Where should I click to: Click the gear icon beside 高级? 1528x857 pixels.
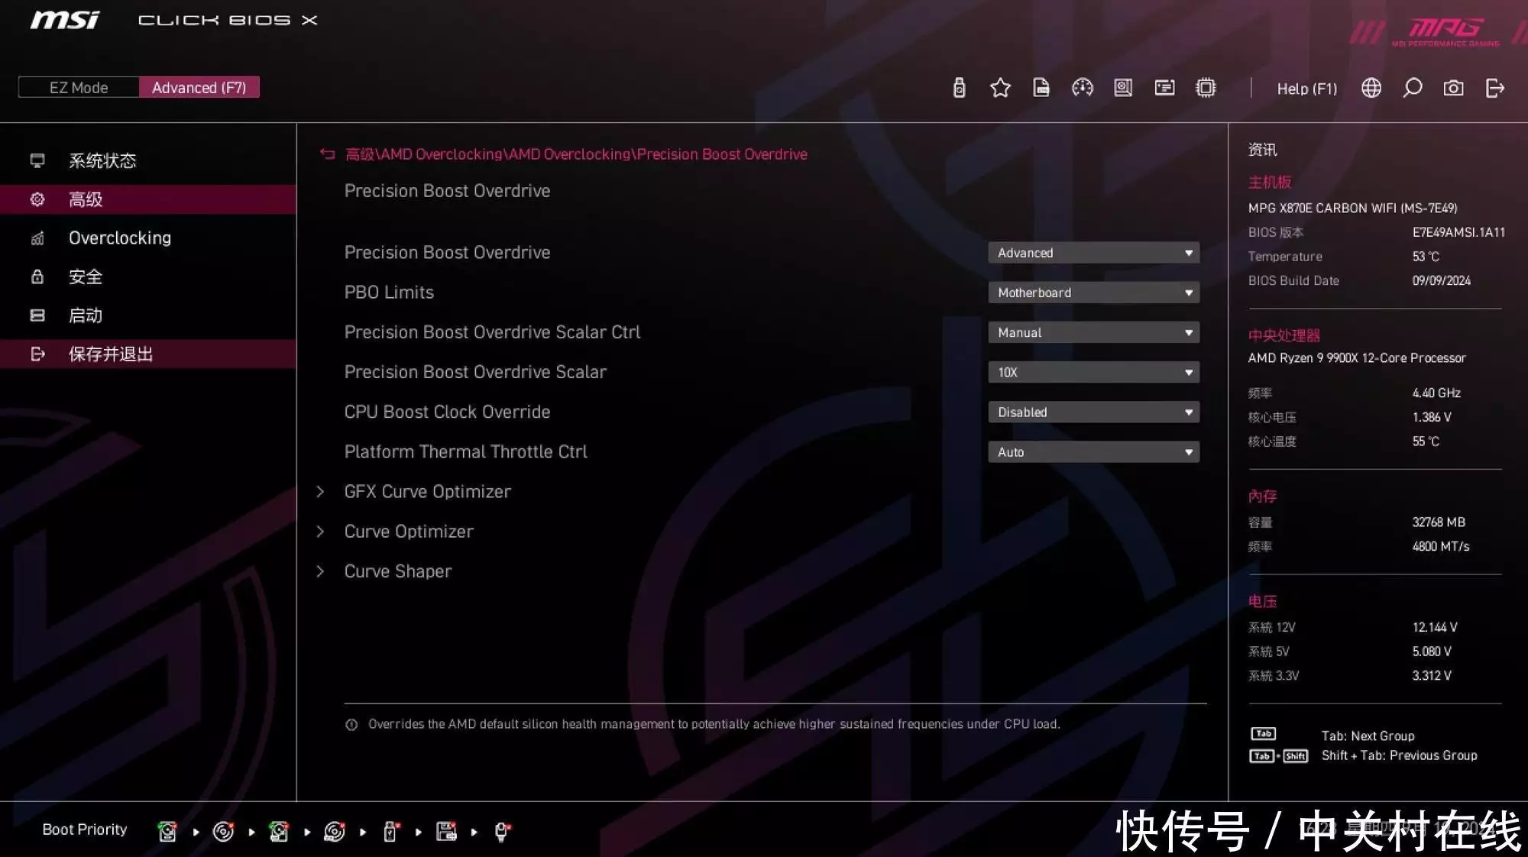tap(37, 199)
